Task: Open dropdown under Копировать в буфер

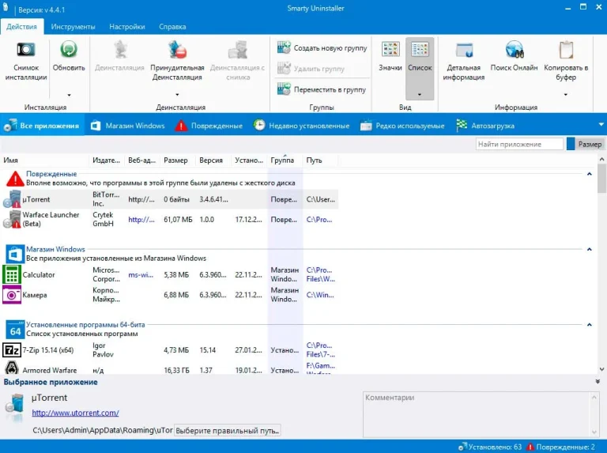Action: tap(566, 94)
